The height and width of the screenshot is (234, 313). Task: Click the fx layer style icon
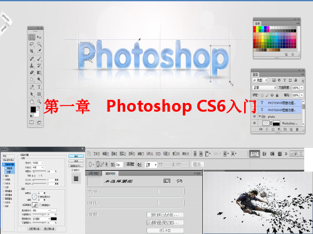(x=267, y=129)
